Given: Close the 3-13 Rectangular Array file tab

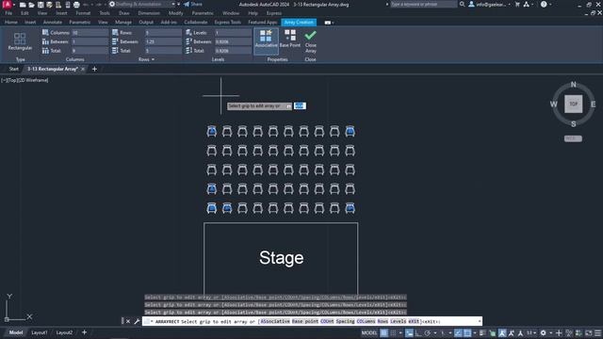Looking at the screenshot, I should tap(83, 69).
